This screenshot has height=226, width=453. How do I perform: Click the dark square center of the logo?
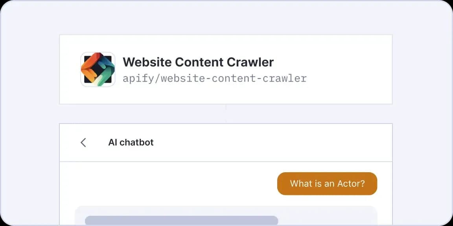[x=98, y=69]
